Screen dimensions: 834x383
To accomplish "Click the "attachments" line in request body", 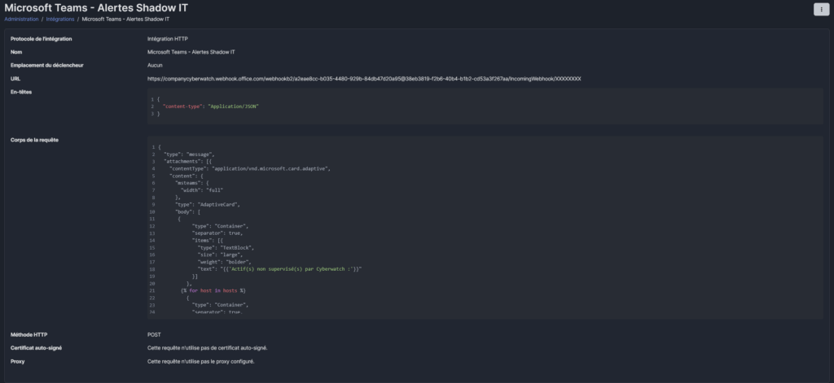I will [189, 162].
